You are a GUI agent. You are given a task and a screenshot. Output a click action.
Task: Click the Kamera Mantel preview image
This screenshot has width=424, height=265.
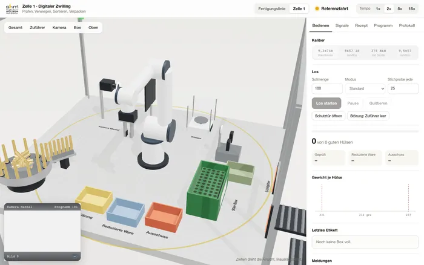(x=42, y=231)
